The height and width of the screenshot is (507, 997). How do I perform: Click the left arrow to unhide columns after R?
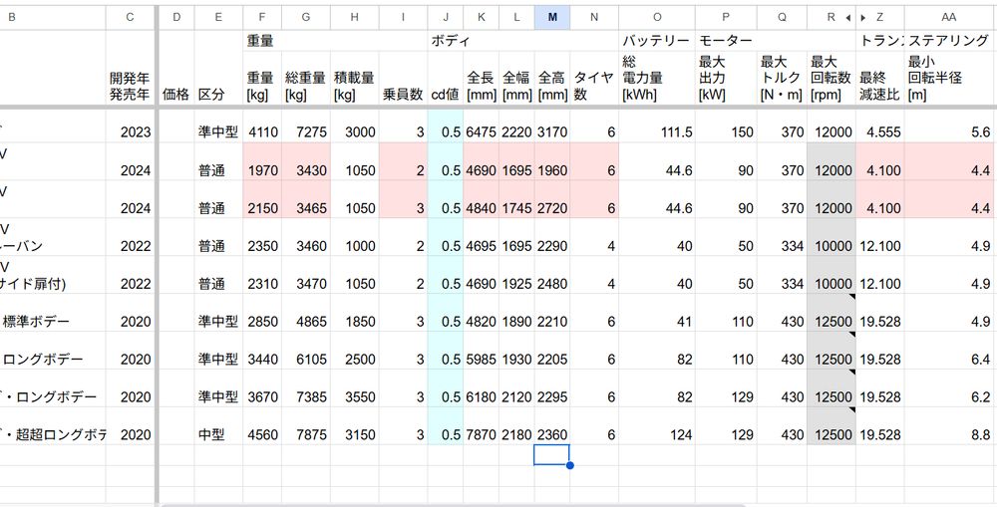847,18
